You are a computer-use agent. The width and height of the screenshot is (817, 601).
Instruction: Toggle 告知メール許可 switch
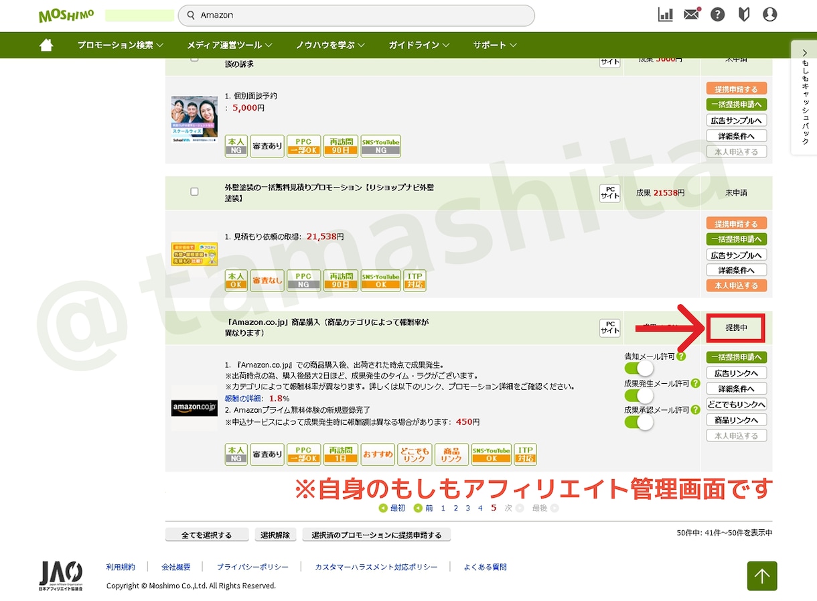(x=639, y=369)
